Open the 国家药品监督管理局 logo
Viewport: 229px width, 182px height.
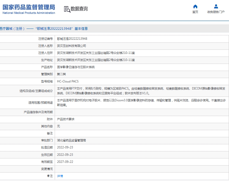29,9
